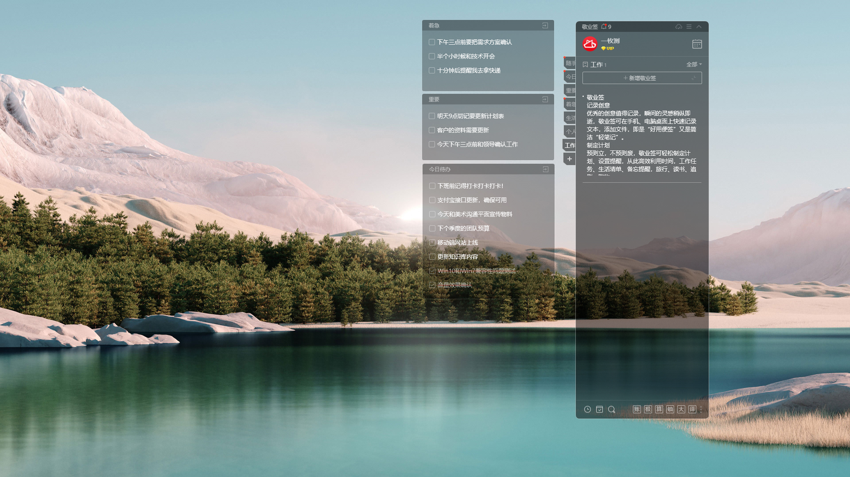Click the cloud sync icon
This screenshot has width=850, height=477.
[679, 27]
